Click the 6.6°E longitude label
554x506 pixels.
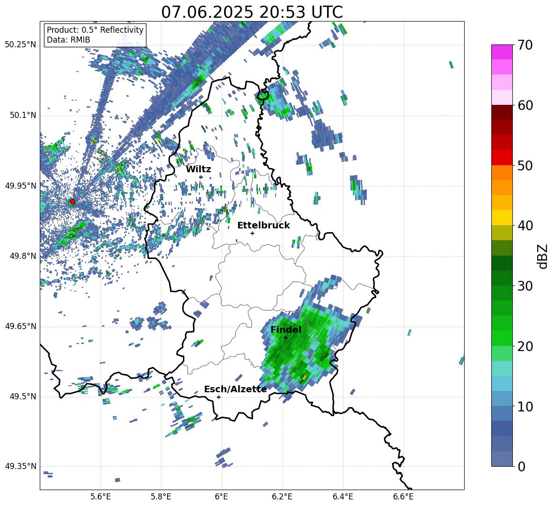pos(403,497)
